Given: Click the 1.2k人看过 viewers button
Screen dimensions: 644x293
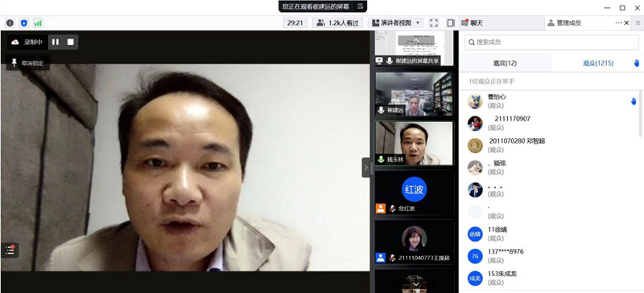Looking at the screenshot, I should (337, 23).
